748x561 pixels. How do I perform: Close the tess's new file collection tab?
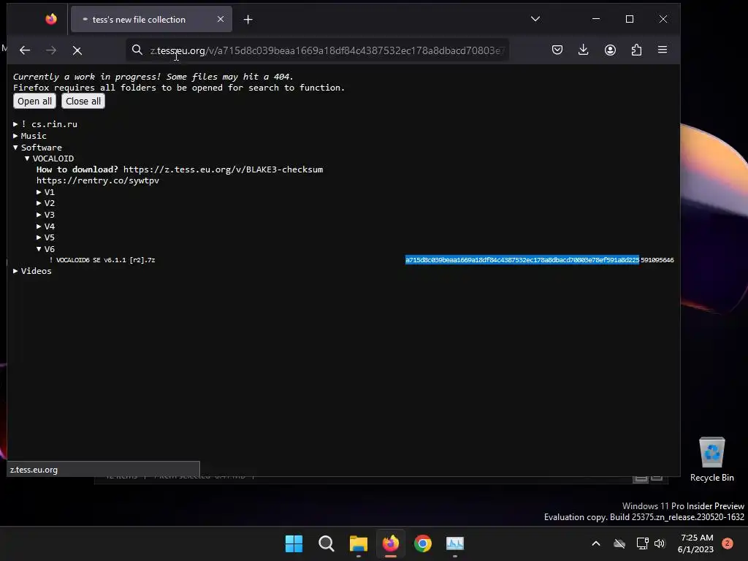pyautogui.click(x=221, y=19)
